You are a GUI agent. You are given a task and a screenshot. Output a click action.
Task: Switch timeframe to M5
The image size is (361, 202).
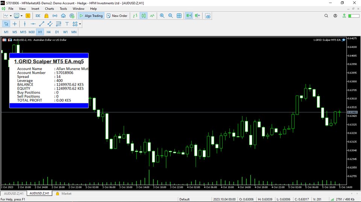(15, 32)
